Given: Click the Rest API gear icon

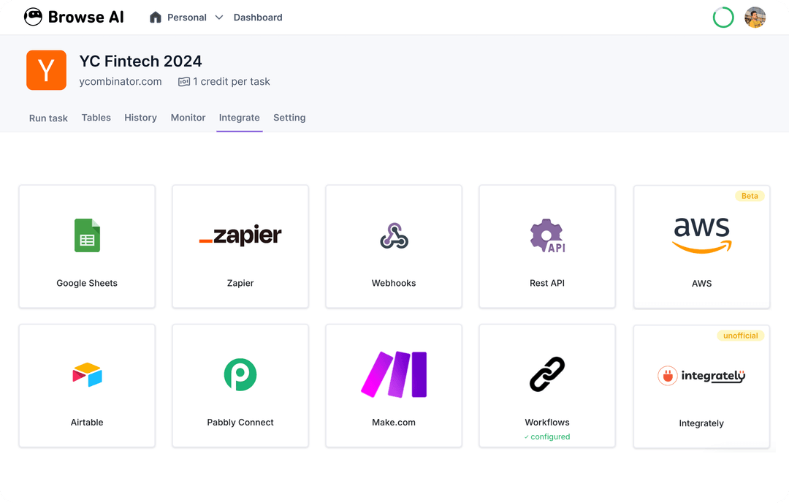Looking at the screenshot, I should click(546, 235).
